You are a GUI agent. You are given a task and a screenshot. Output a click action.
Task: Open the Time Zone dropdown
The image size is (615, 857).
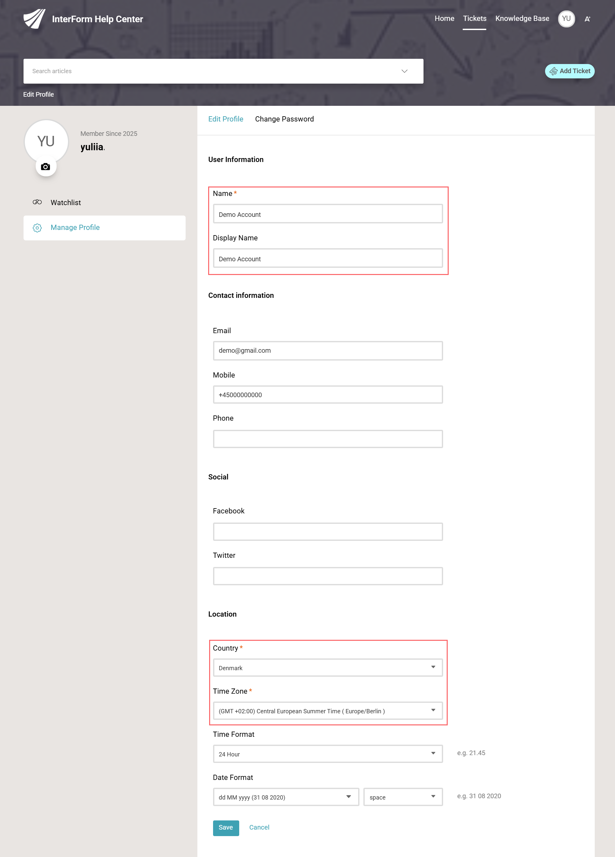click(327, 710)
